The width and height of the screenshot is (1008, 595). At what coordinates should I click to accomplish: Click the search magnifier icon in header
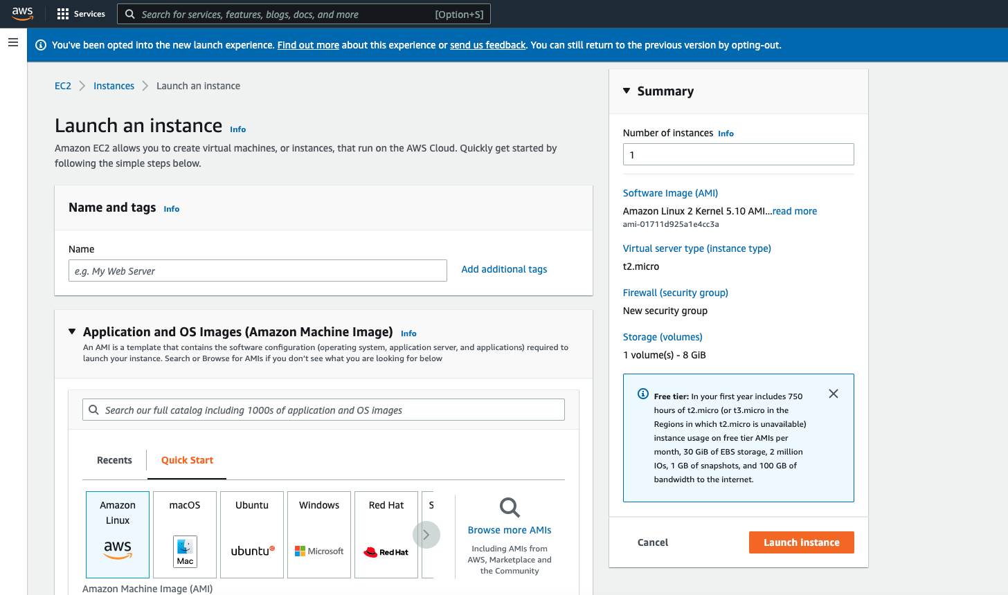click(x=129, y=14)
